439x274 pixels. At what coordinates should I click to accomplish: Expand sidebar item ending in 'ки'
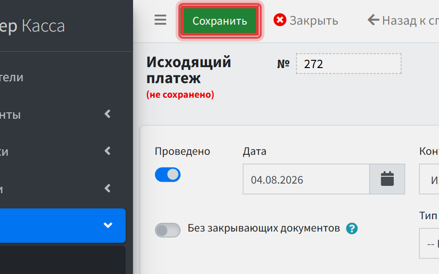[108, 151]
